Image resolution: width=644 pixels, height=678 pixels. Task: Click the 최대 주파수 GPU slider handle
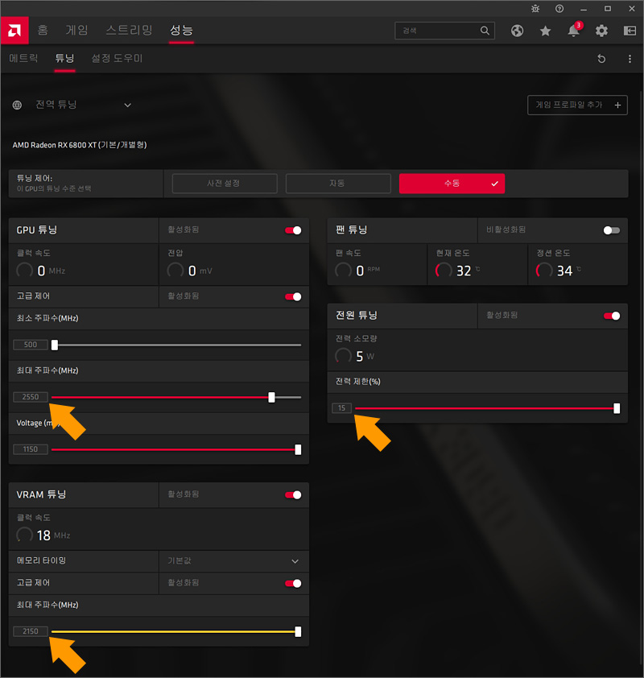click(x=271, y=397)
